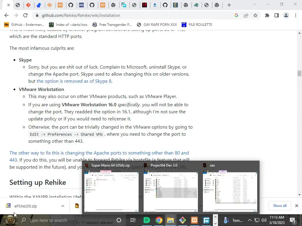Expand options chevron for ePSXe205.zip
Viewport: 302px width, 226px height.
(x=63, y=206)
